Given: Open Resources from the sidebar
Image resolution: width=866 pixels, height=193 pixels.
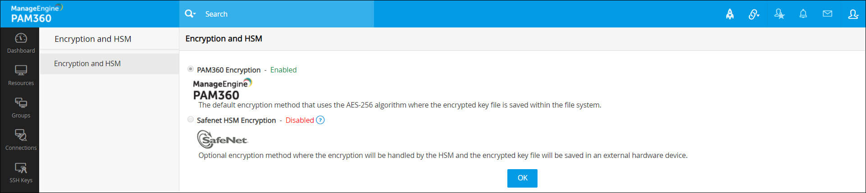Looking at the screenshot, I should pos(21,76).
